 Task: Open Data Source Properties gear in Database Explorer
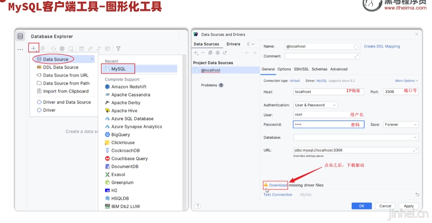coord(62,49)
